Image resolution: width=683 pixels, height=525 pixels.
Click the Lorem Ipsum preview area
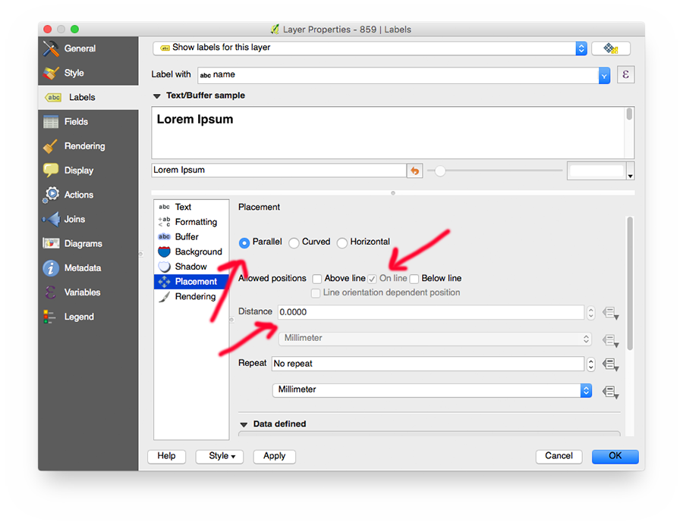click(388, 133)
